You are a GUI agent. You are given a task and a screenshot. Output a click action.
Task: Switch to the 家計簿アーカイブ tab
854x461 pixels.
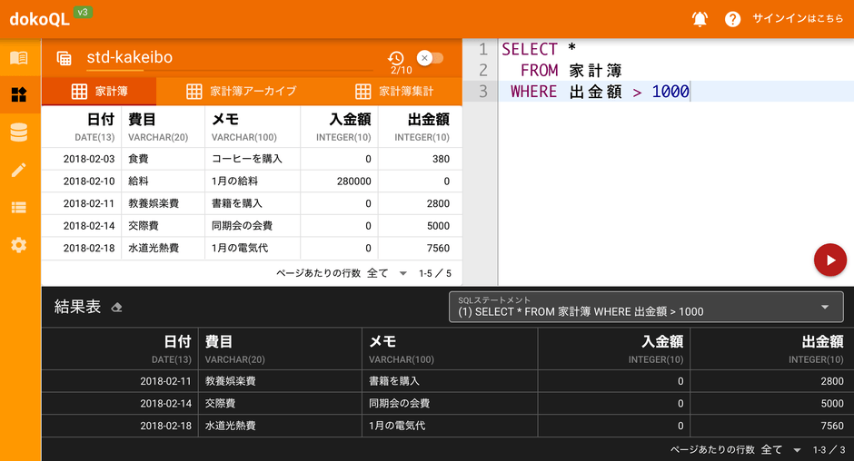click(242, 92)
